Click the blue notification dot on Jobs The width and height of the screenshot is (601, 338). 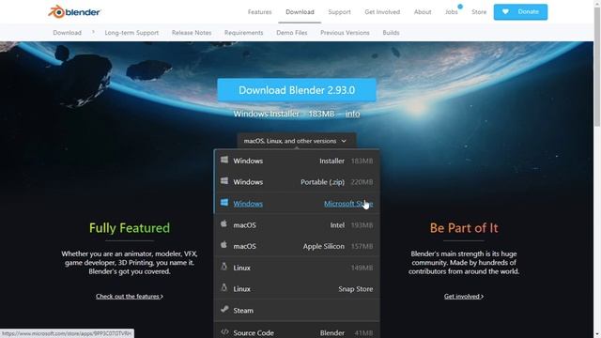click(x=460, y=7)
